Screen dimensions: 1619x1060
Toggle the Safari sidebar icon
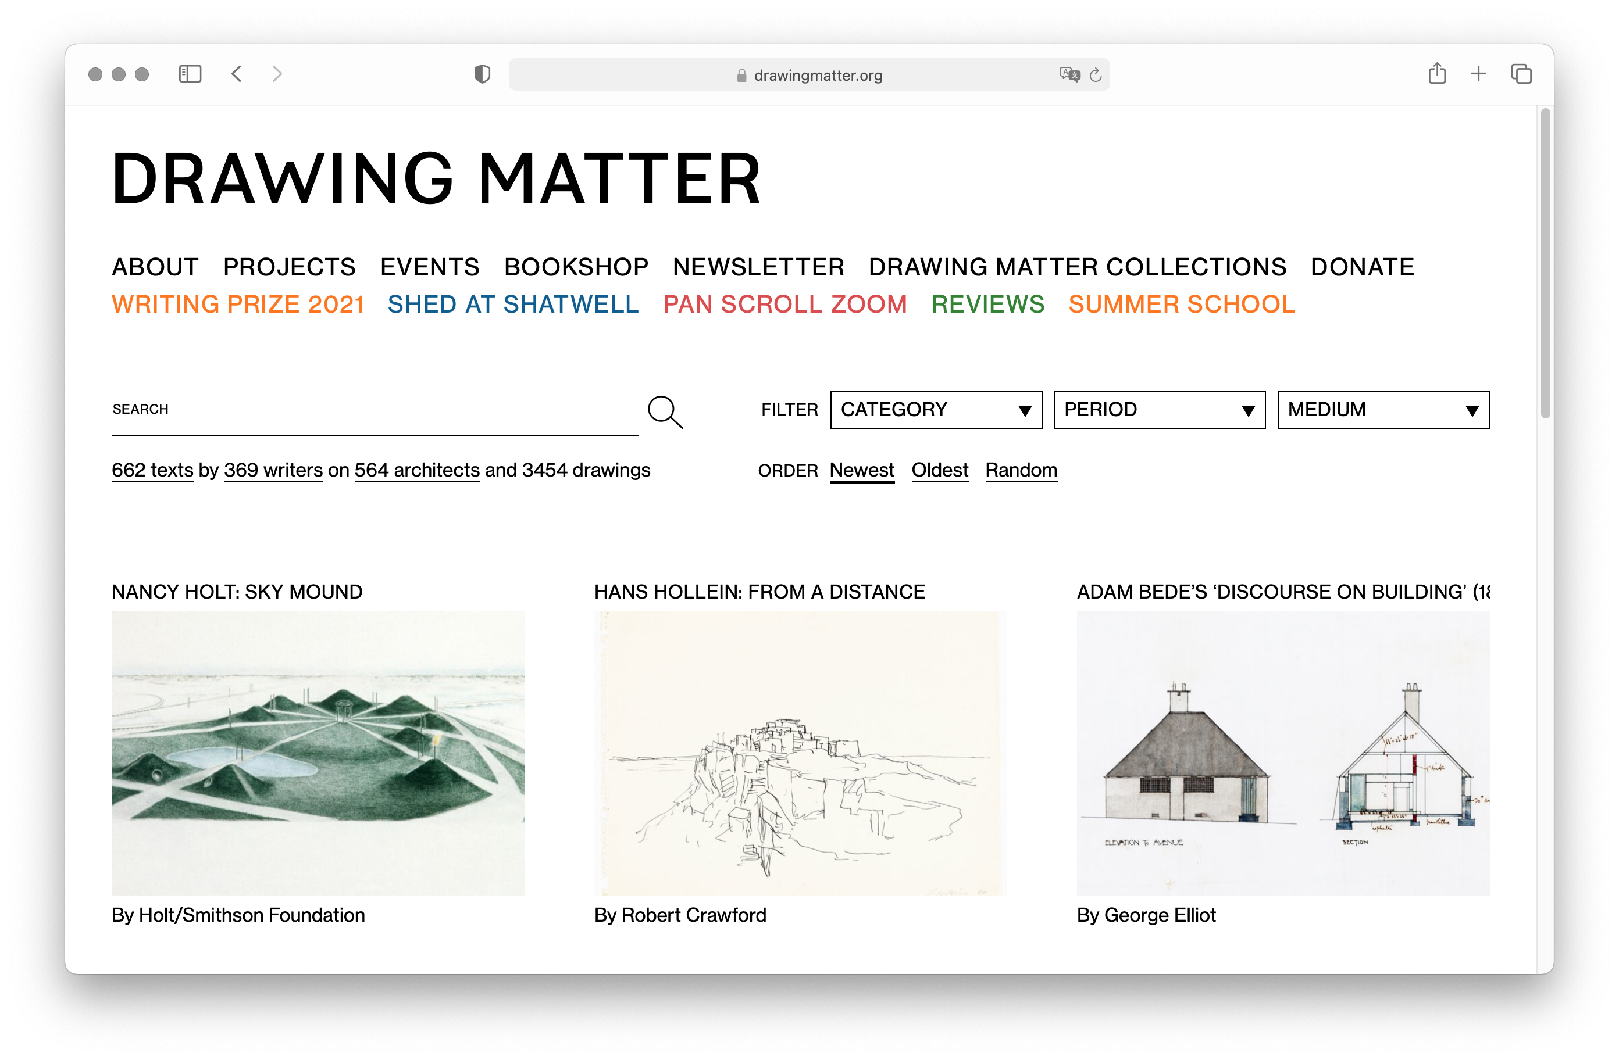click(x=190, y=73)
